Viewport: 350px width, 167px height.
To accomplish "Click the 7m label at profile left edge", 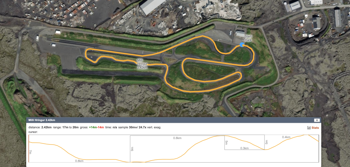I will (30, 152).
